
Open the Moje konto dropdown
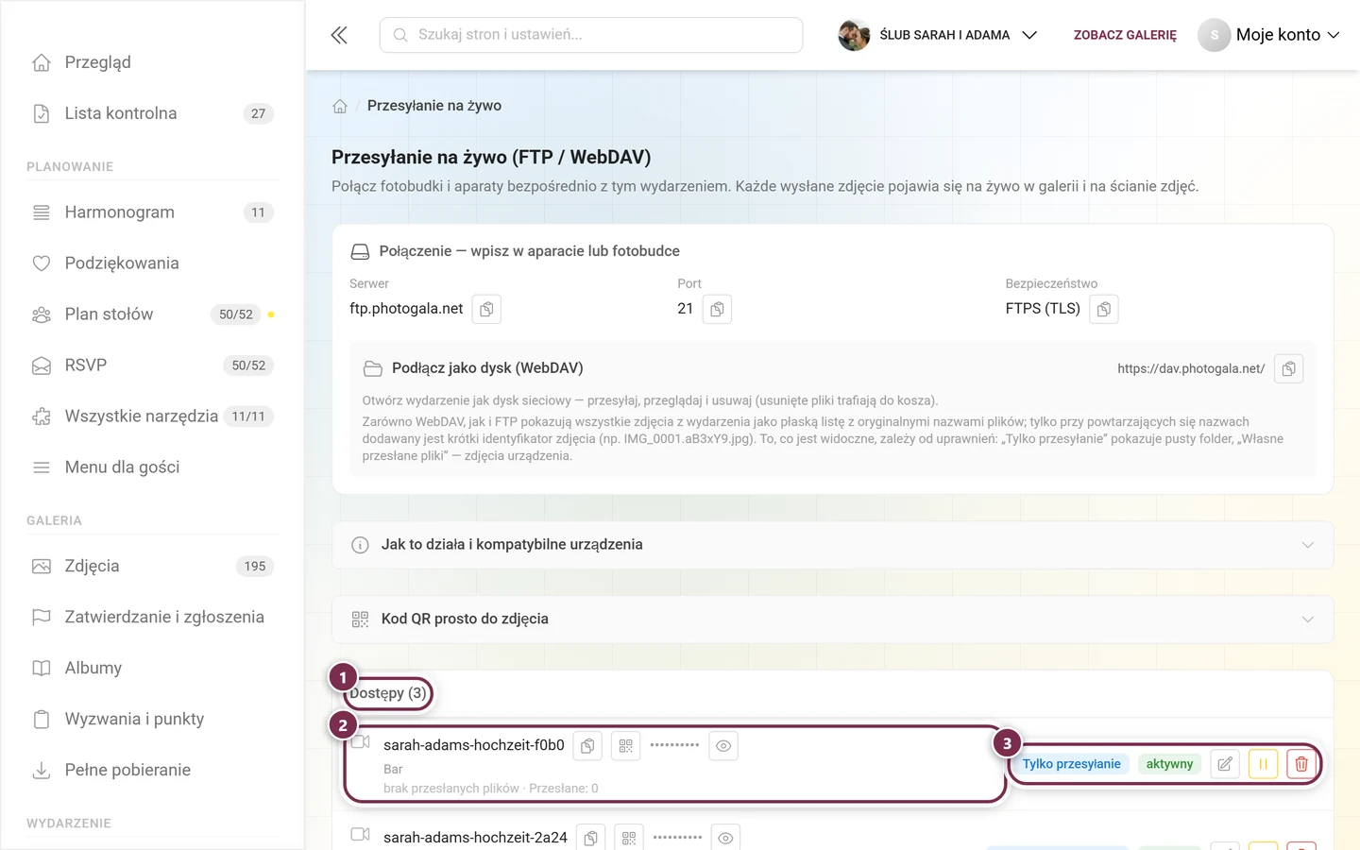1269,35
